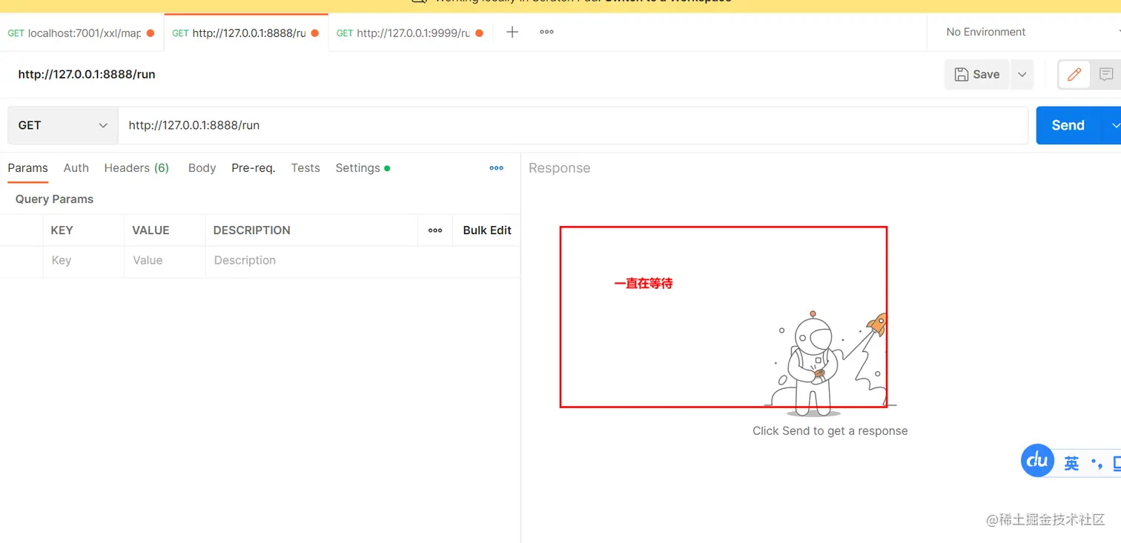Click the unsaved dot on the localhost:7001 tab

click(150, 33)
